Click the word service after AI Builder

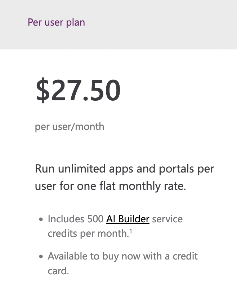[167, 219]
